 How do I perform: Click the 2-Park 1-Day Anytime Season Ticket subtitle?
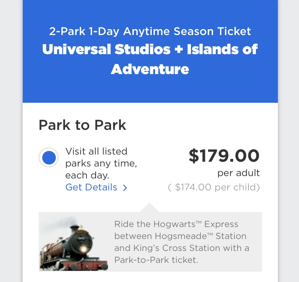[x=150, y=31]
